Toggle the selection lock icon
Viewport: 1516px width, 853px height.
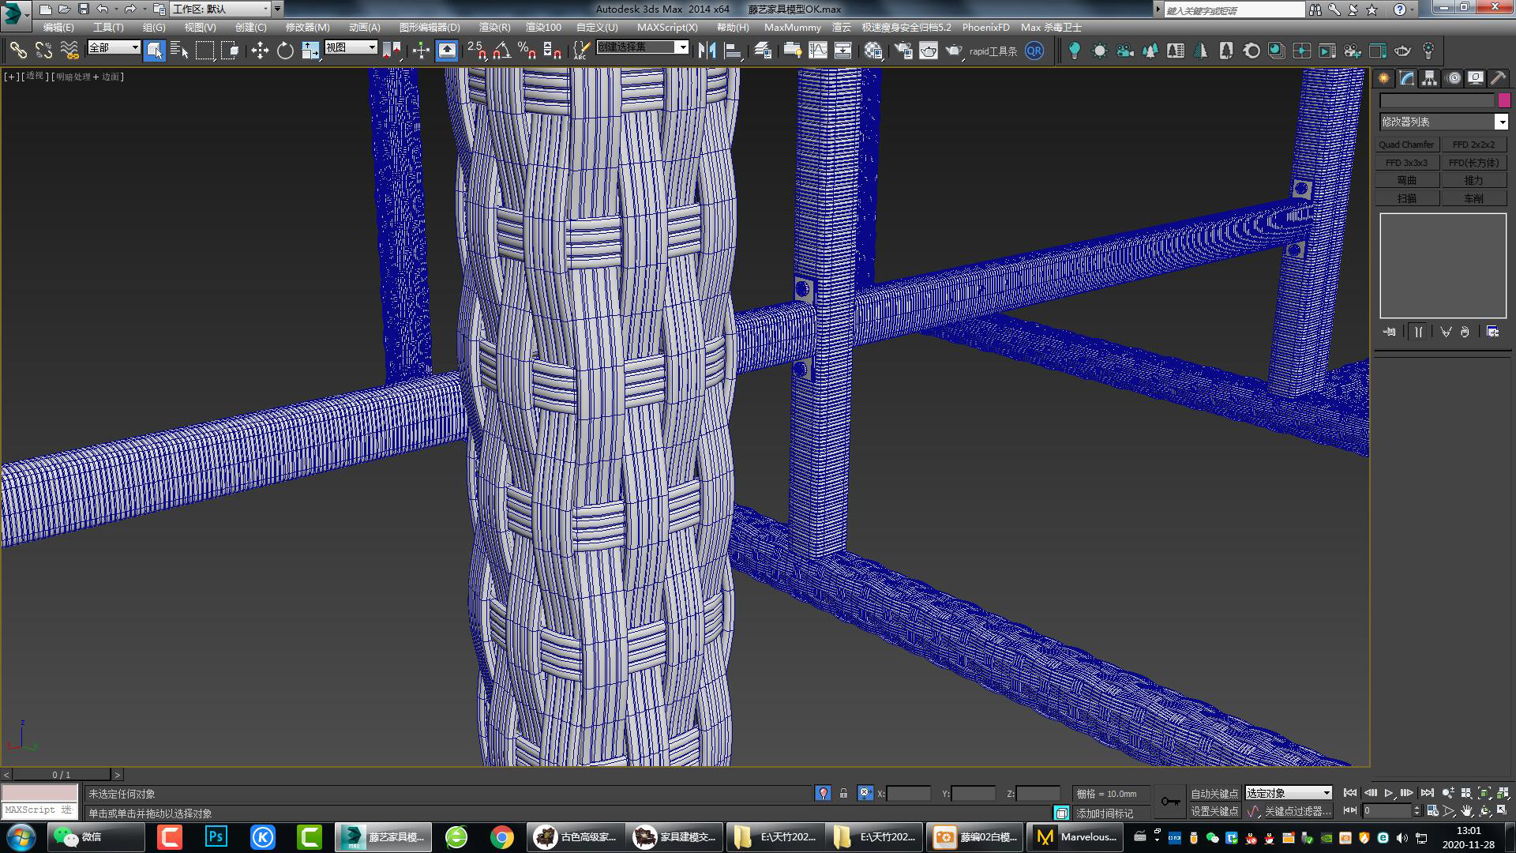[x=843, y=793]
